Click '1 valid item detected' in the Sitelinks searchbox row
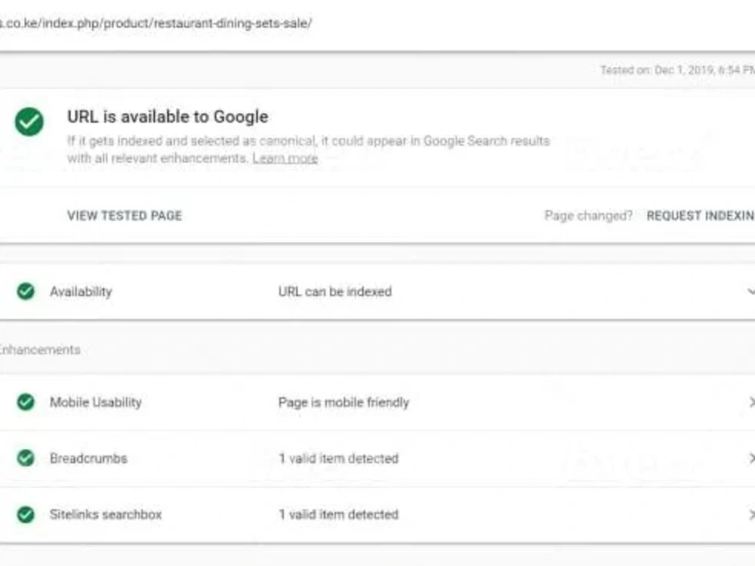This screenshot has width=755, height=566. point(338,515)
